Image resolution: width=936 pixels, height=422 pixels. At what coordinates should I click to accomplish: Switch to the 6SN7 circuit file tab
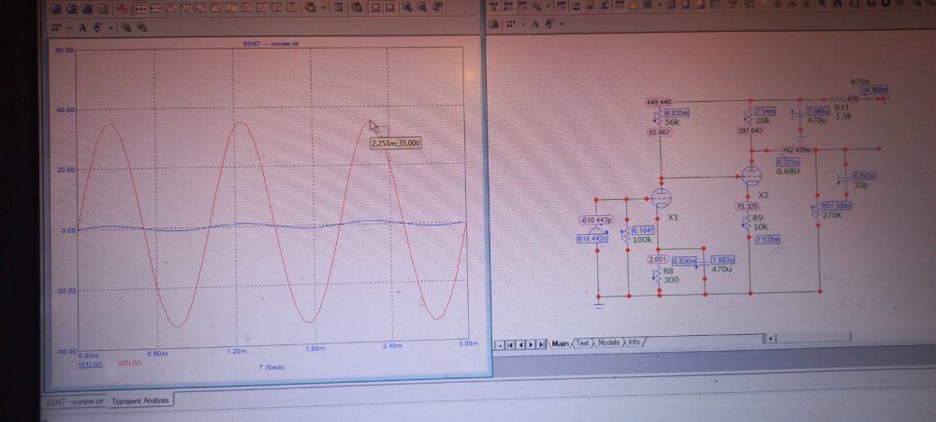click(x=72, y=400)
